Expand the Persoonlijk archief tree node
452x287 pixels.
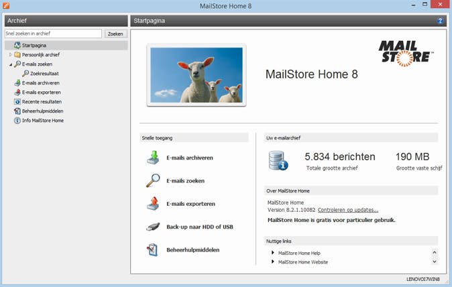coord(10,55)
